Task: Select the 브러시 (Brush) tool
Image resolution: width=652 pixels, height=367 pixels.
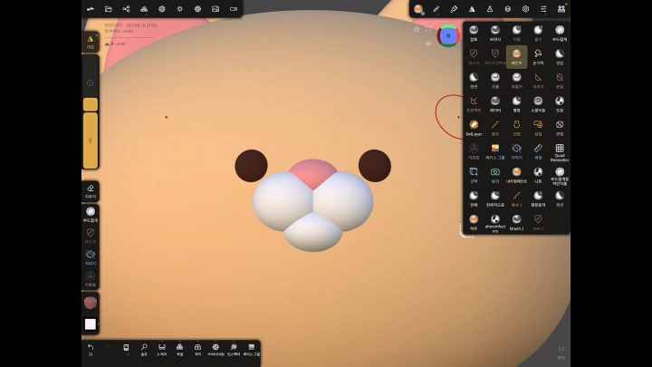Action: coord(495,33)
